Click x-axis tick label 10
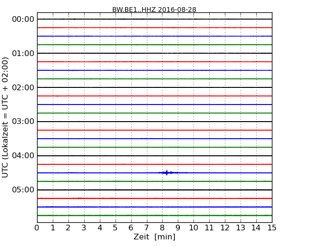This screenshot has height=247, width=309. coord(193,228)
